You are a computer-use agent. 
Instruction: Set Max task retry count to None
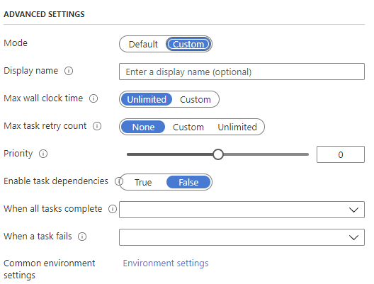coord(143,127)
